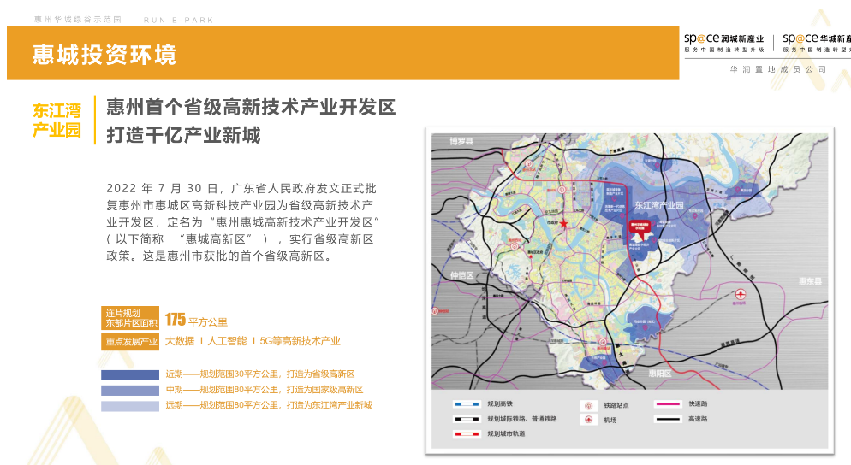Click the airport symbol in map legend

587,420
